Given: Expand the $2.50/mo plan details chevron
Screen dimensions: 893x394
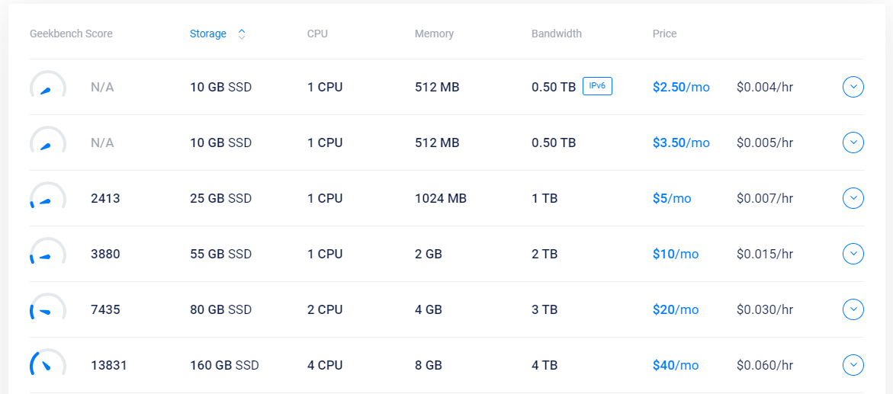Looking at the screenshot, I should click(853, 87).
